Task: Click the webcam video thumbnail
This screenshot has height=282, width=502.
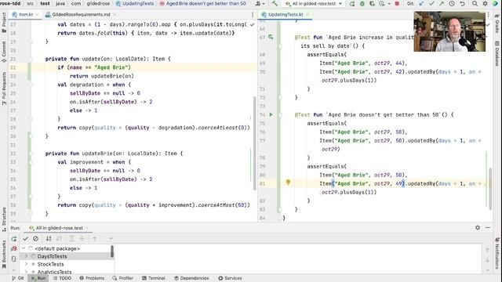Action: (x=449, y=31)
